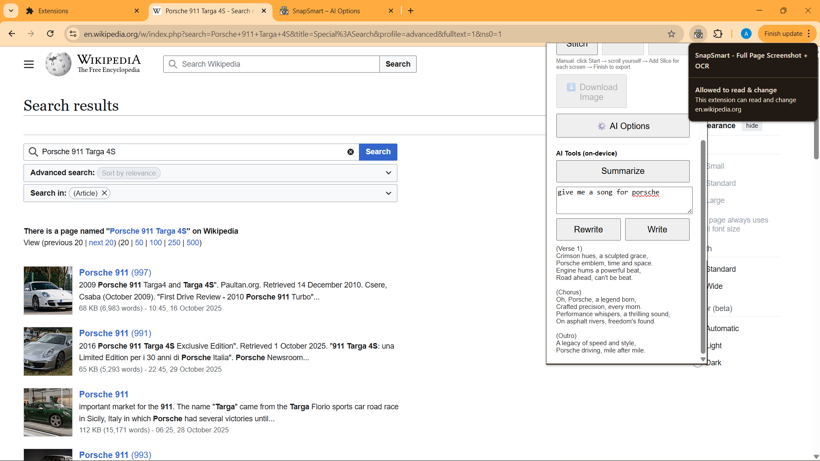Go to the next 20 results
Image resolution: width=820 pixels, height=461 pixels.
101,243
